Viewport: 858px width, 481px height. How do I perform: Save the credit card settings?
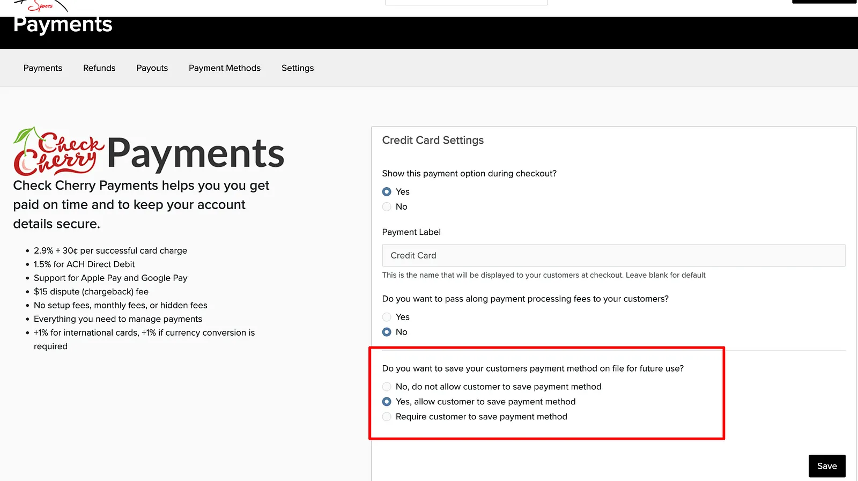click(827, 466)
